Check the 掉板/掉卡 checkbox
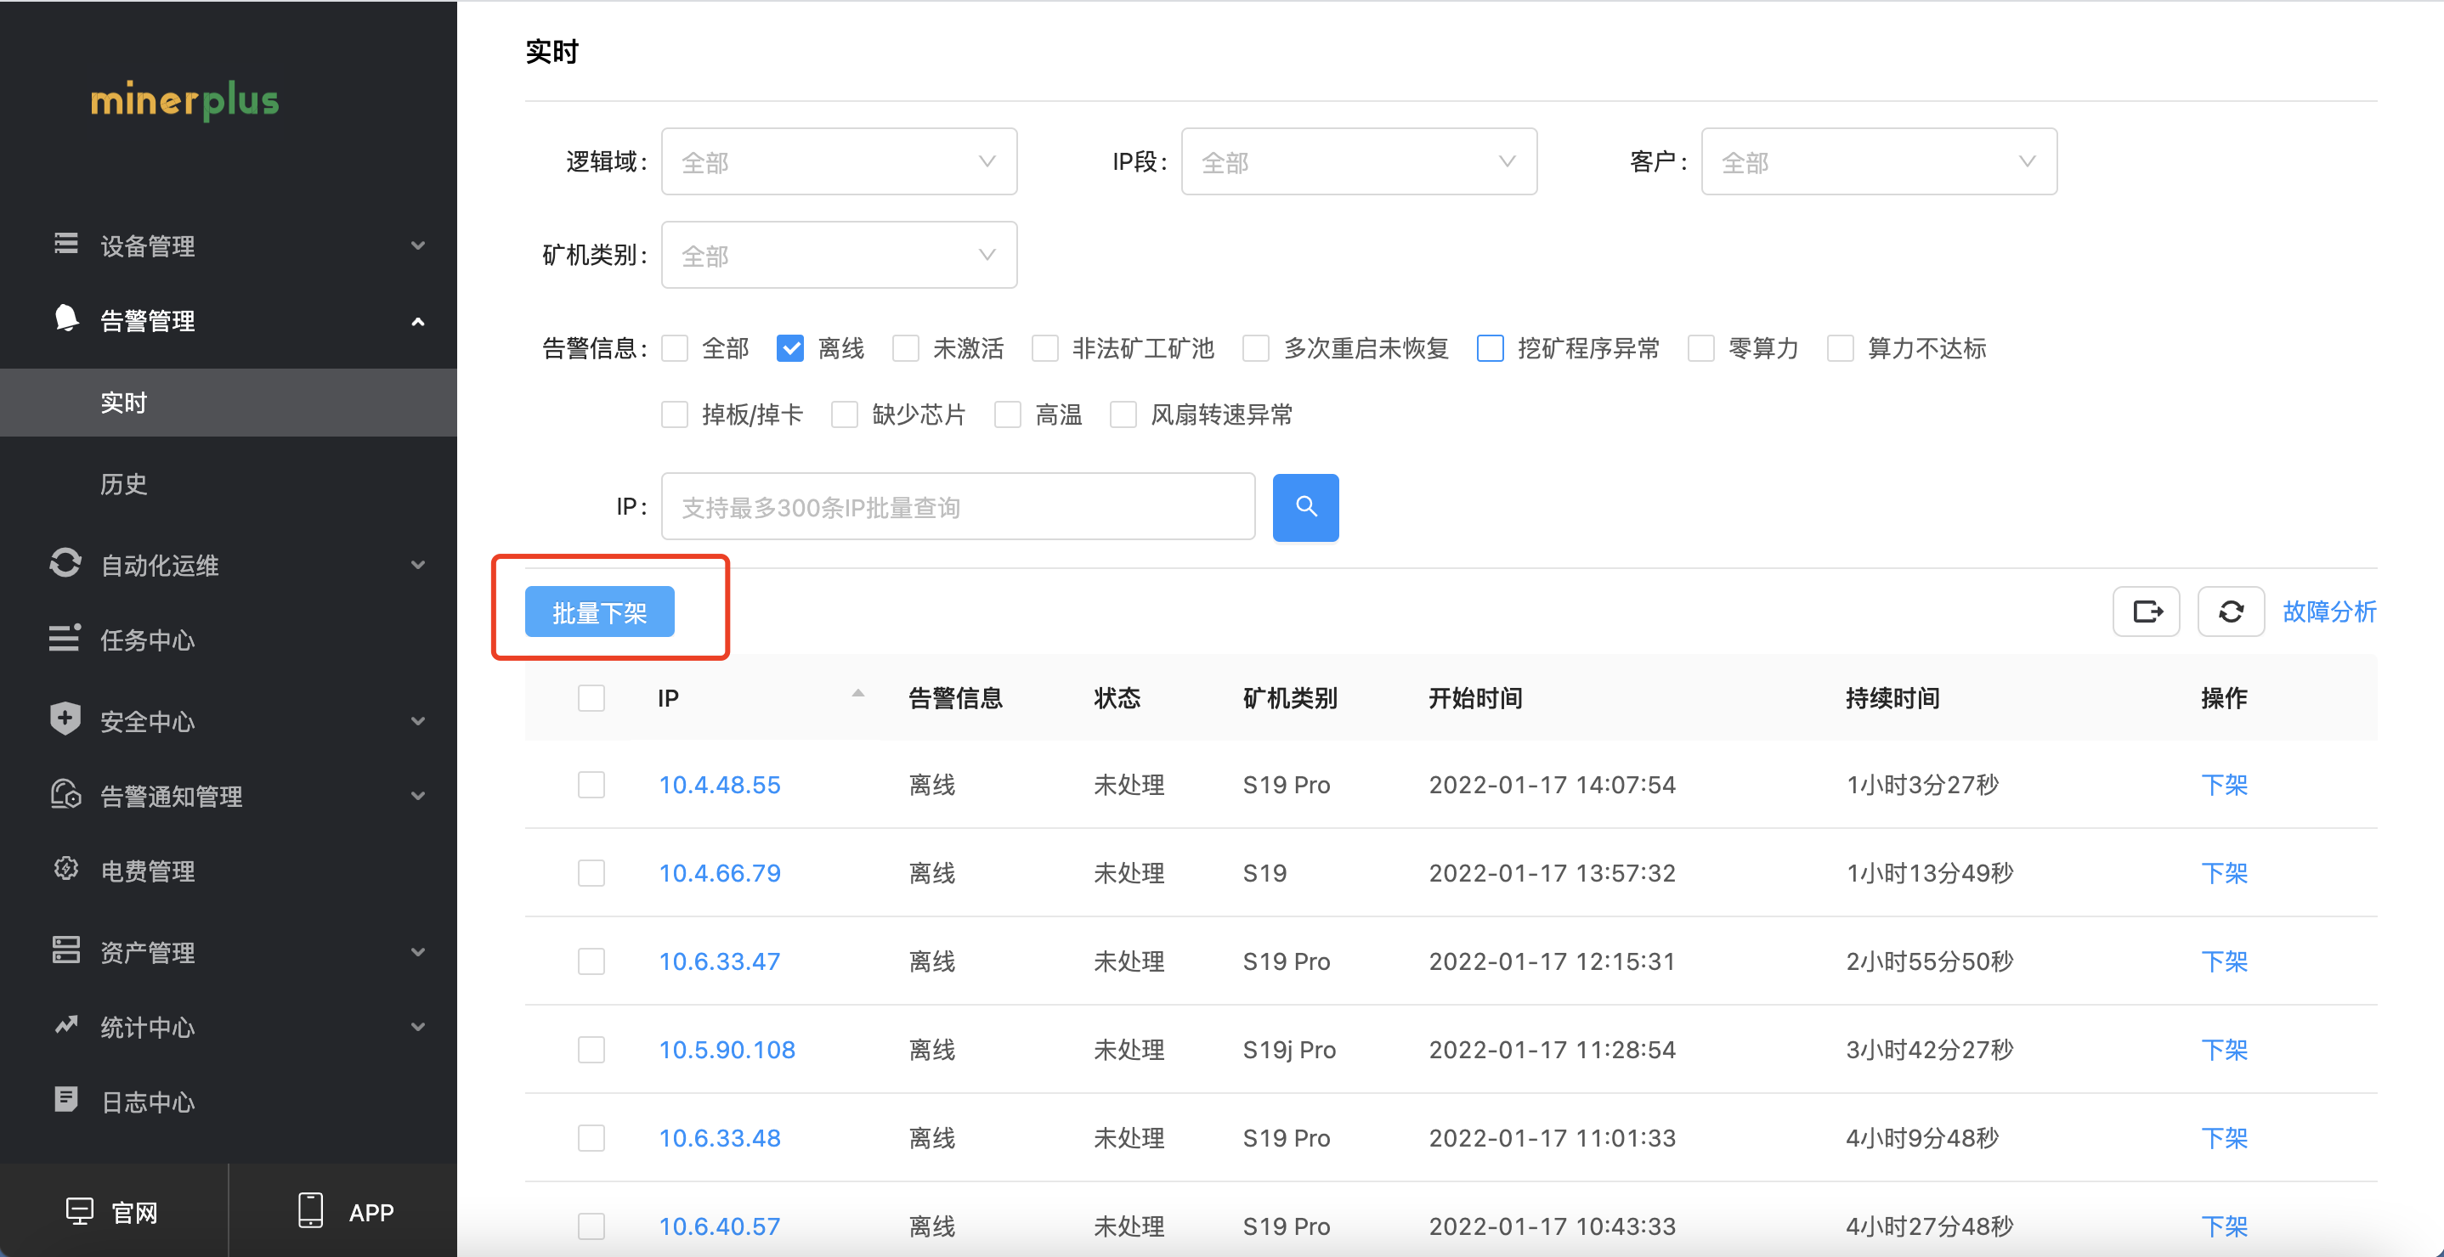This screenshot has width=2444, height=1257. pos(675,415)
